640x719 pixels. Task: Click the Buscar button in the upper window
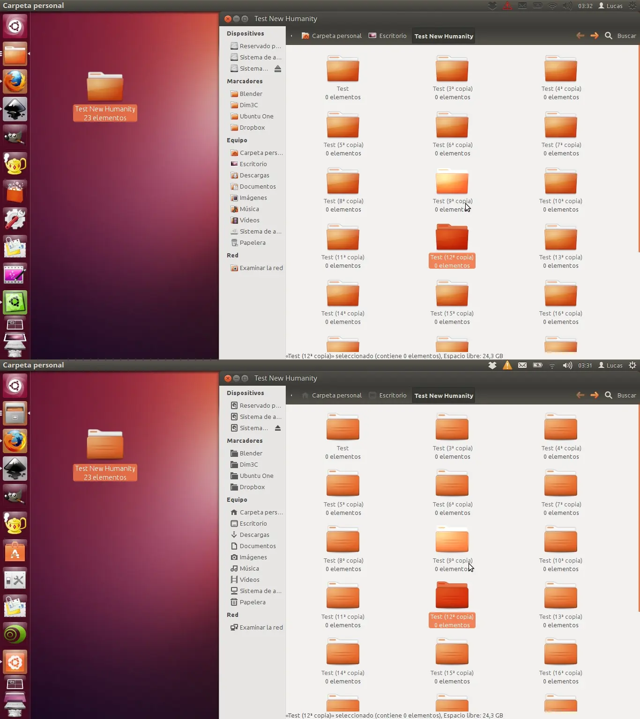tap(627, 36)
